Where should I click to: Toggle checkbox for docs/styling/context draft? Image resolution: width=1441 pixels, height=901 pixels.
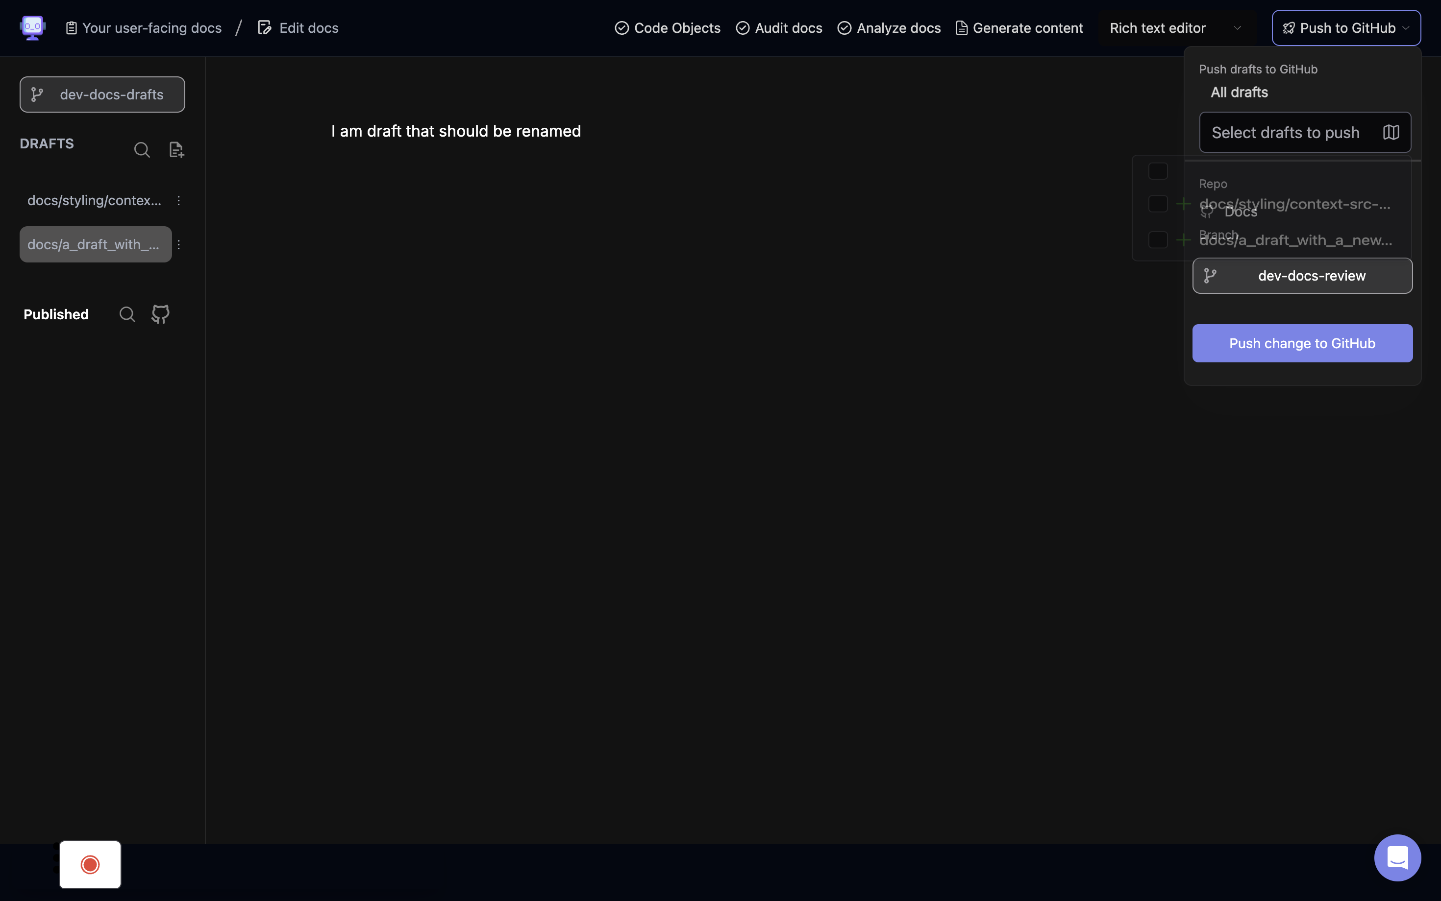tap(1156, 203)
